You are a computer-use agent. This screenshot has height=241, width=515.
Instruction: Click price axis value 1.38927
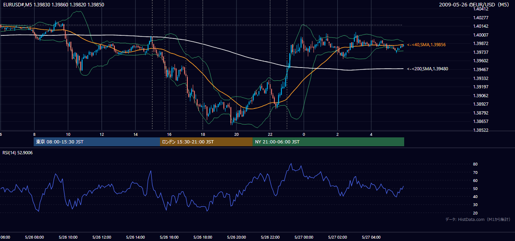(481, 104)
